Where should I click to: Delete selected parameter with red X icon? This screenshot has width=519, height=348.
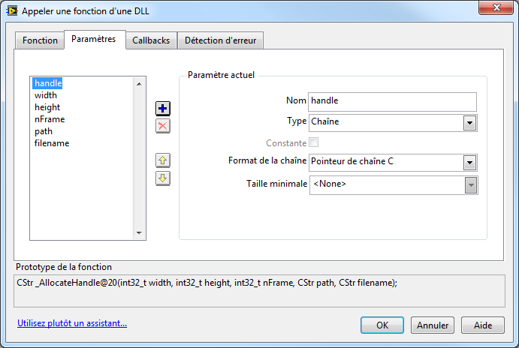click(162, 126)
